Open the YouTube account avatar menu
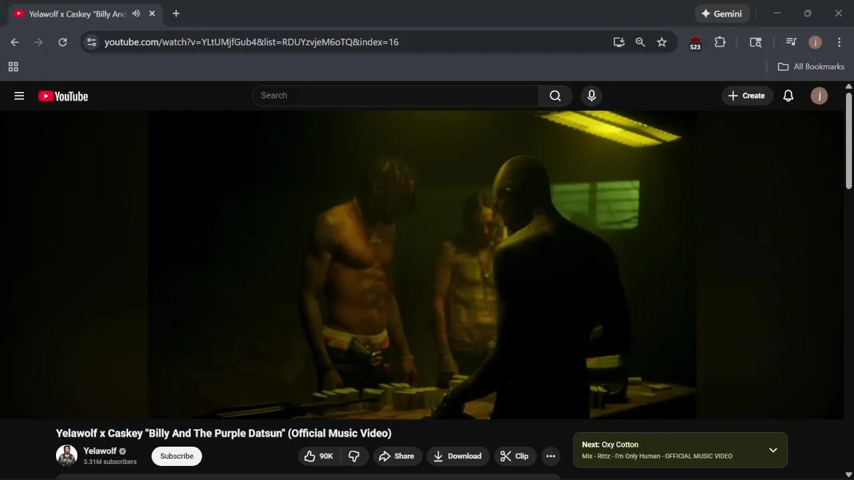The image size is (854, 480). click(x=819, y=95)
